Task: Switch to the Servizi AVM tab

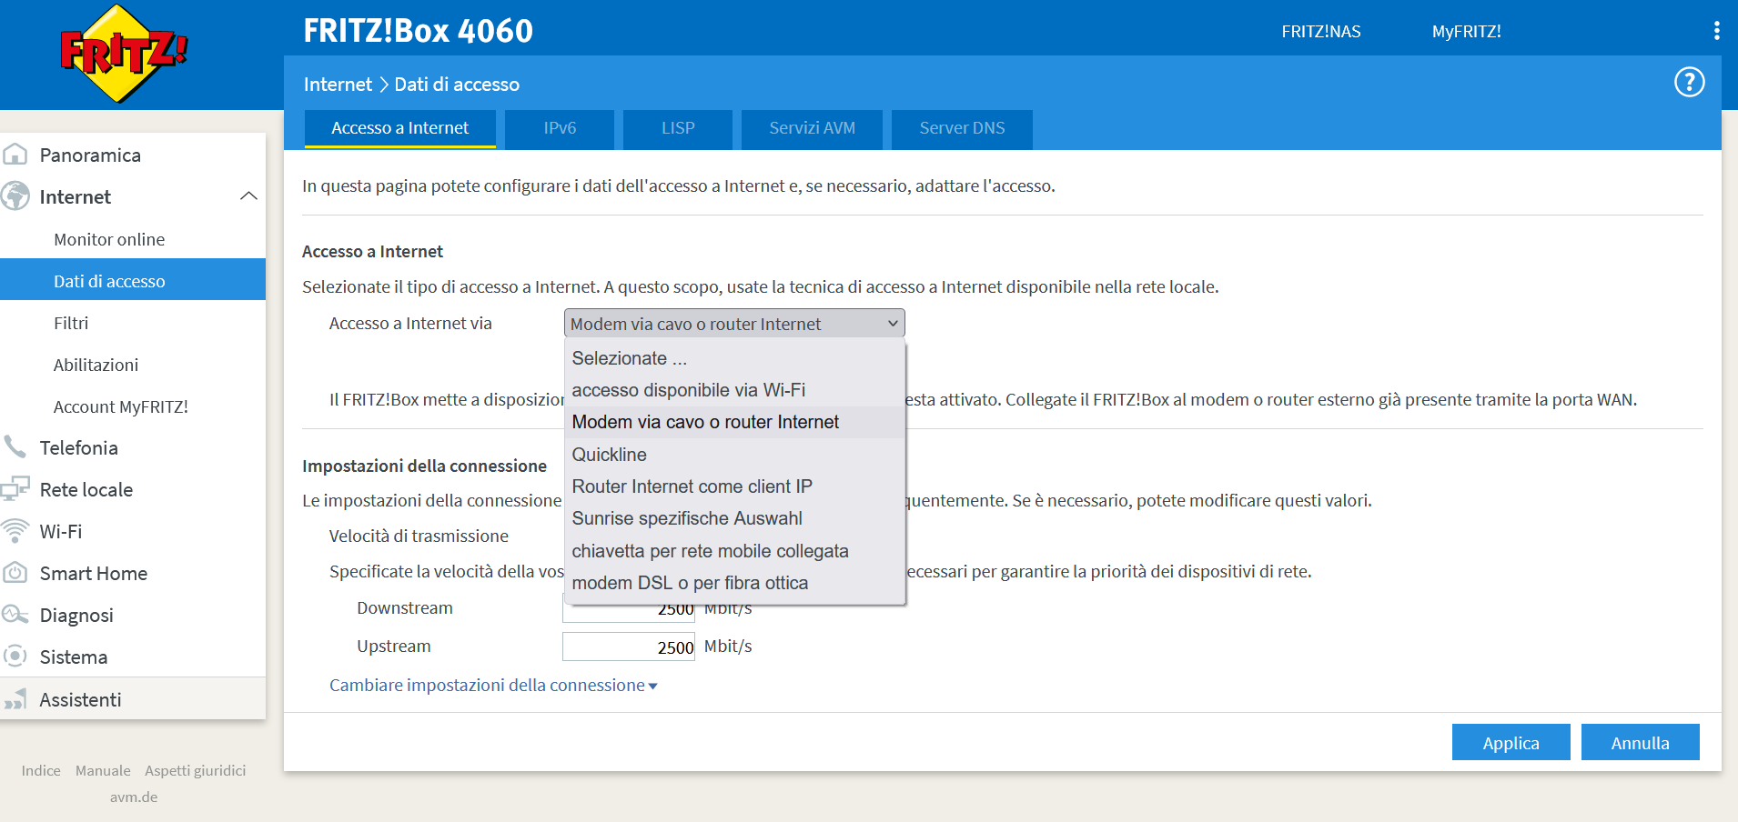Action: [x=812, y=128]
